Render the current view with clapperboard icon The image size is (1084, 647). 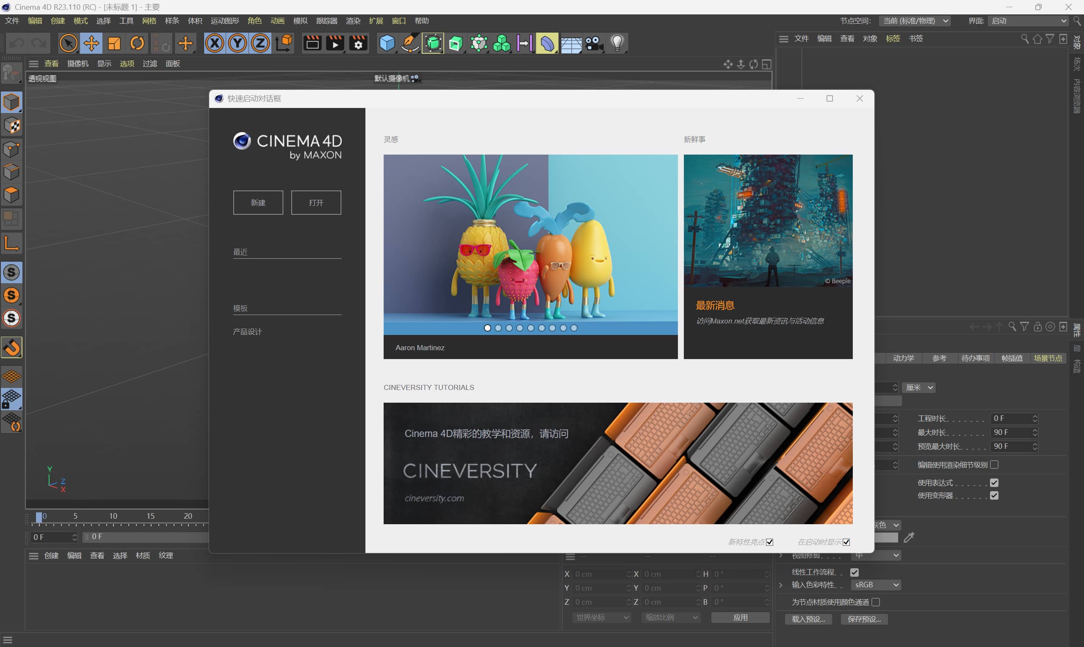[312, 43]
